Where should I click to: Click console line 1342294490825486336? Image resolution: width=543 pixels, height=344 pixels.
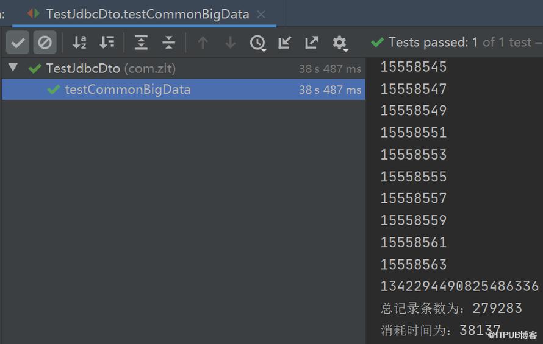point(459,286)
